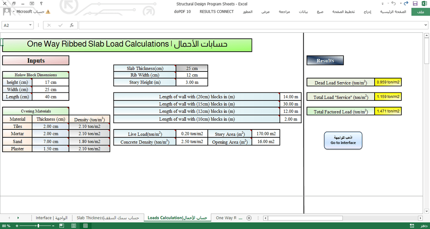The height and width of the screenshot is (229, 430).
Task: Click the Microsoft account warning icon
Action: 48,11
